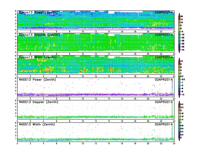
Task: Click the "RASS13 Power (Zenith)" panel title
Action: (37, 80)
